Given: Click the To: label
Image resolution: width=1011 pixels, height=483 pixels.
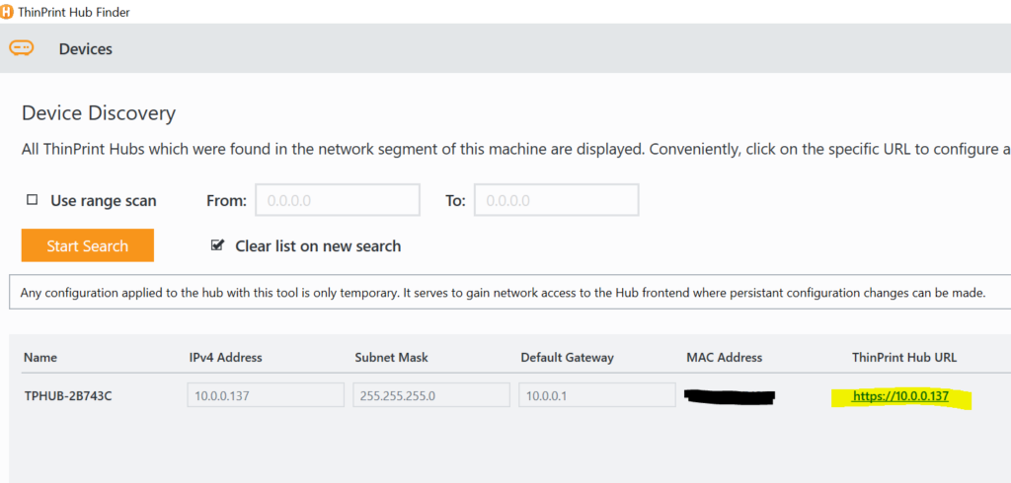Looking at the screenshot, I should [455, 201].
